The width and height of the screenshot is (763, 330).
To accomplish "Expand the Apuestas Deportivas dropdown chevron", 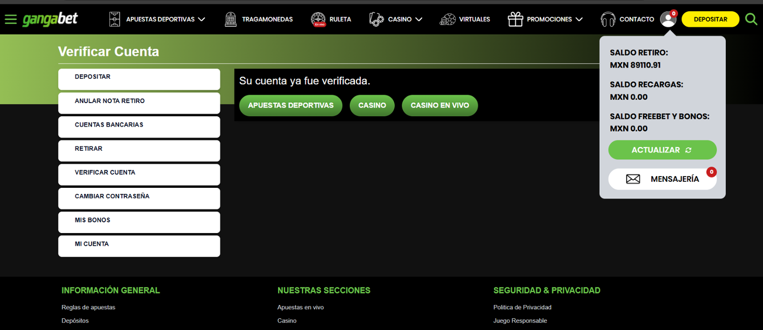I will [x=201, y=19].
